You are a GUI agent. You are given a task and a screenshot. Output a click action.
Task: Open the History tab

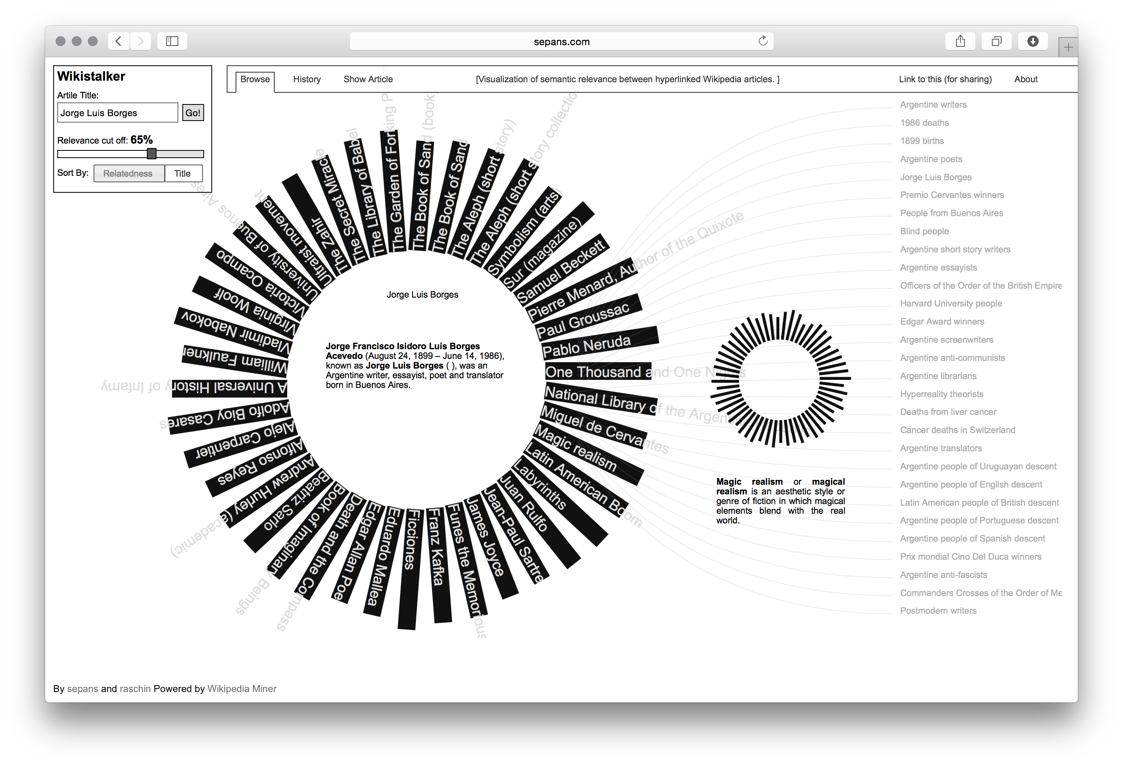click(307, 79)
